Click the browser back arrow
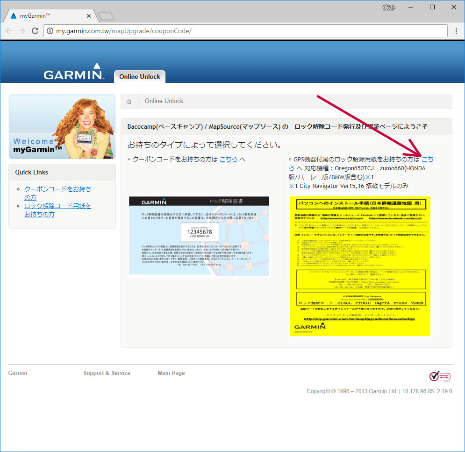The image size is (465, 452). coord(9,31)
